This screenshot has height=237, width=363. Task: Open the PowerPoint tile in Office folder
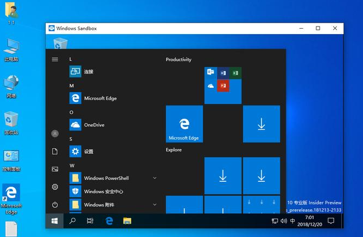pyautogui.click(x=223, y=85)
